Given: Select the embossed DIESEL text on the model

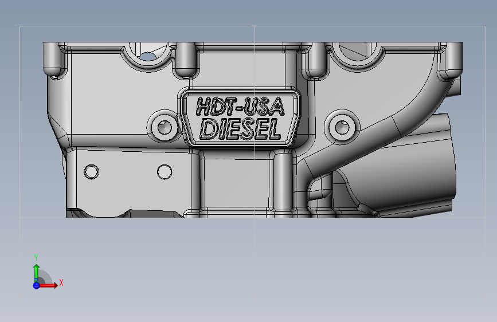Looking at the screenshot, I should (x=240, y=129).
